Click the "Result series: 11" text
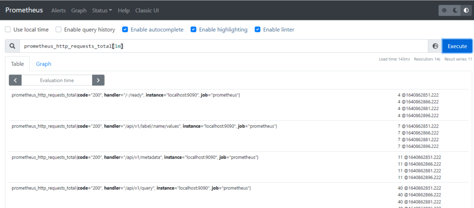This screenshot has height=208, width=474. pos(458,59)
